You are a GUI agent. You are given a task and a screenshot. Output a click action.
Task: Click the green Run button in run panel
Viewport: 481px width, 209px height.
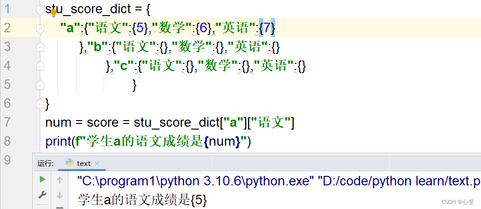pos(43,179)
